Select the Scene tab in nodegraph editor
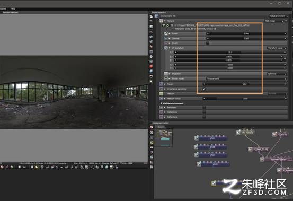The width and height of the screenshot is (293, 201). point(161,127)
